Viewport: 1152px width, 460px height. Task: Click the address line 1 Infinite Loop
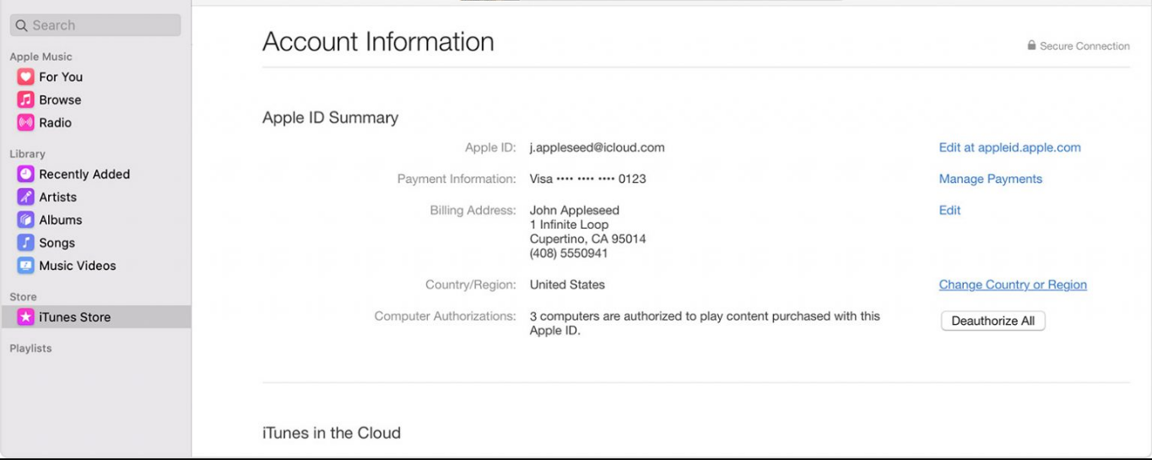(x=569, y=225)
